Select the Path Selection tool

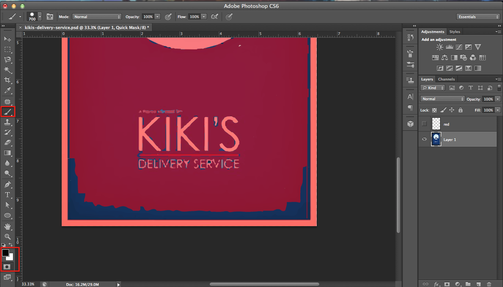click(7, 205)
